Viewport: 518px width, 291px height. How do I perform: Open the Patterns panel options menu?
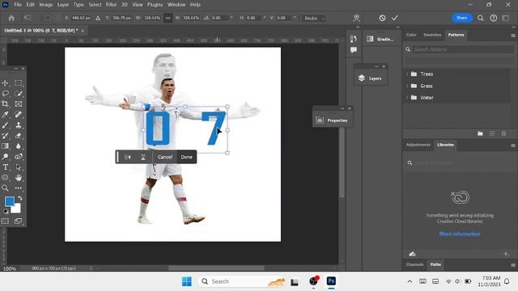point(513,36)
